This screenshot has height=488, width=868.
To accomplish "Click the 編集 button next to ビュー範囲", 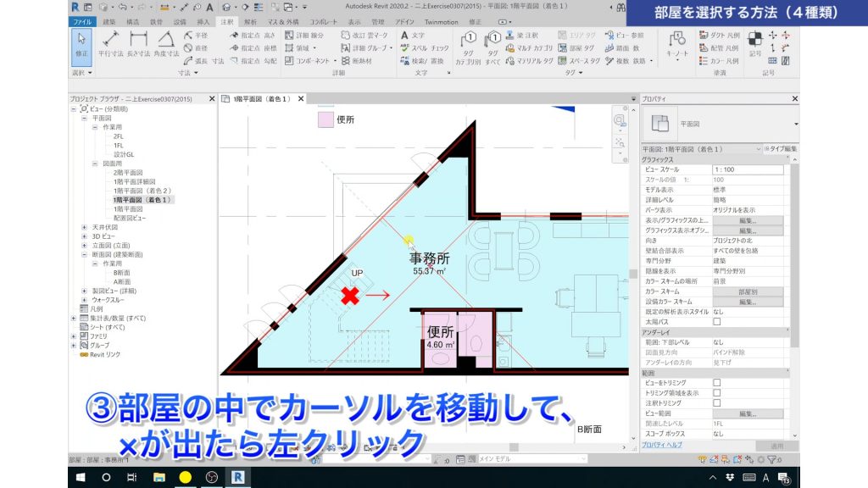I will click(748, 413).
